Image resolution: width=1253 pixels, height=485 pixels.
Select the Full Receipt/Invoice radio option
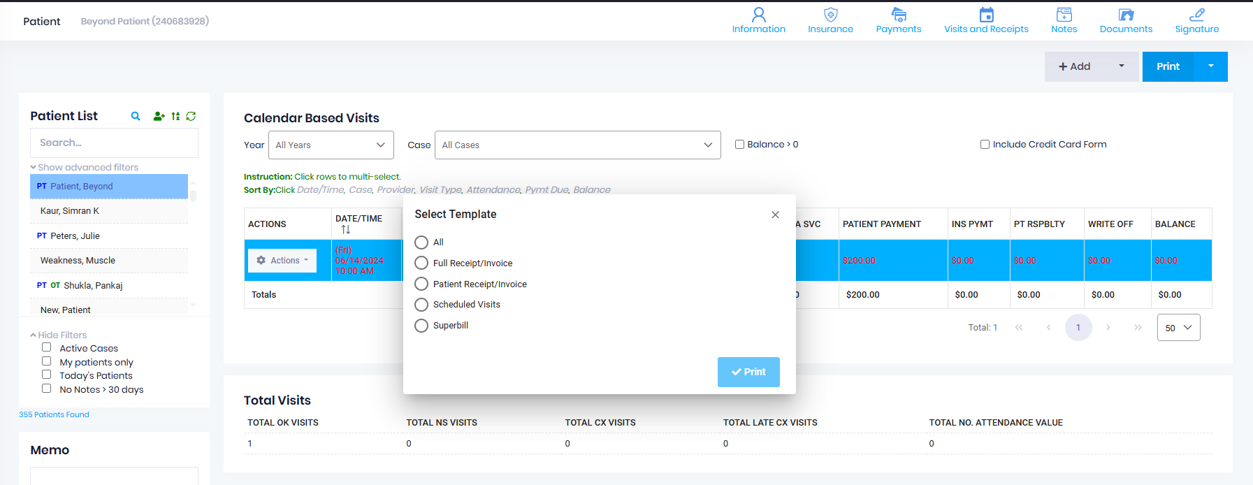[x=421, y=263]
